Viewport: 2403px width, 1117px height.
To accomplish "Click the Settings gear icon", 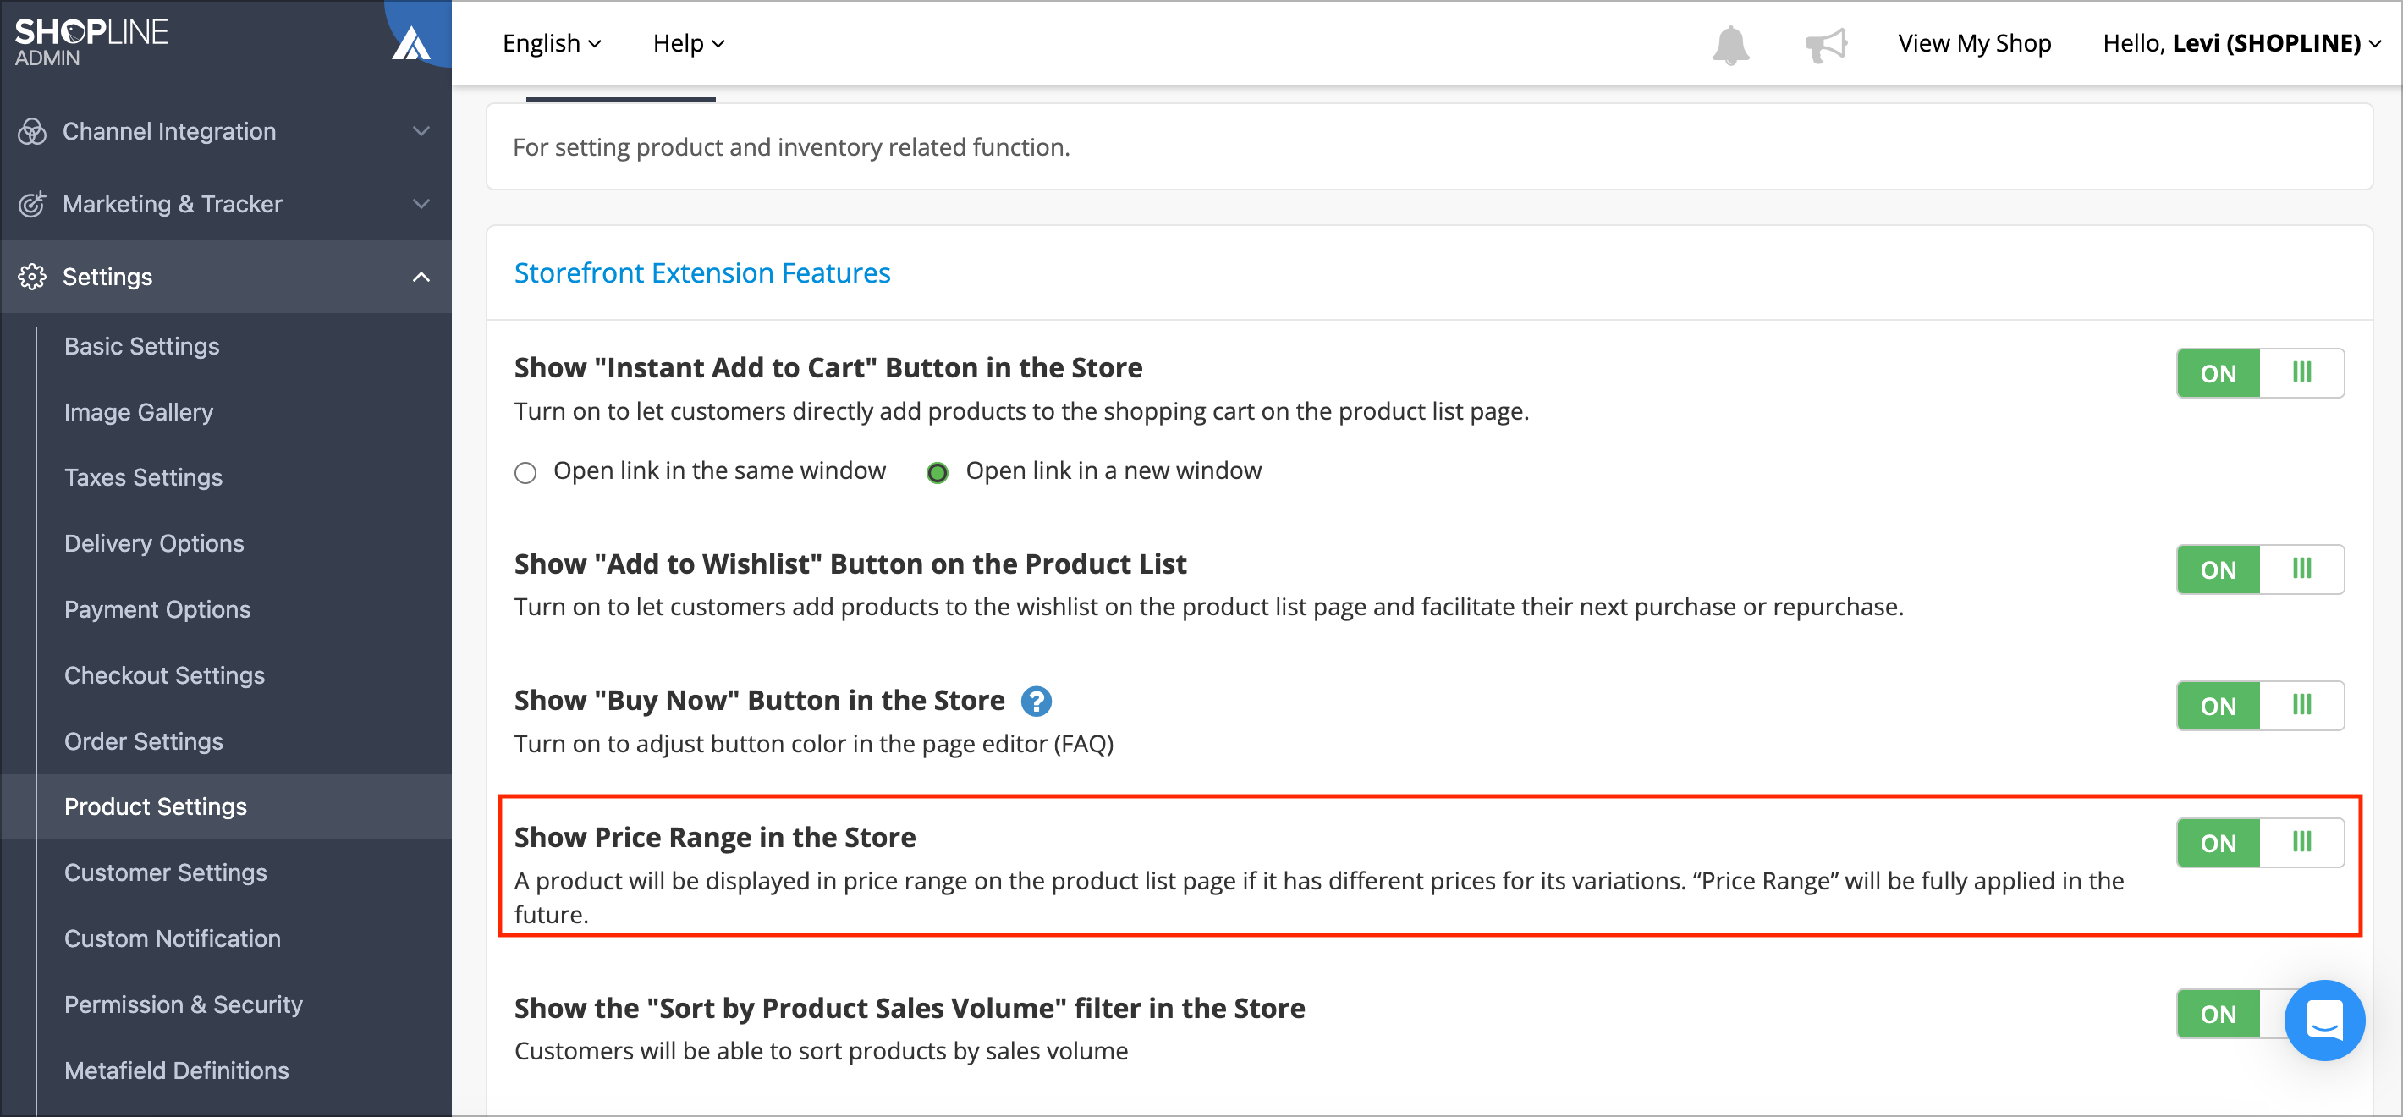I will tap(31, 278).
